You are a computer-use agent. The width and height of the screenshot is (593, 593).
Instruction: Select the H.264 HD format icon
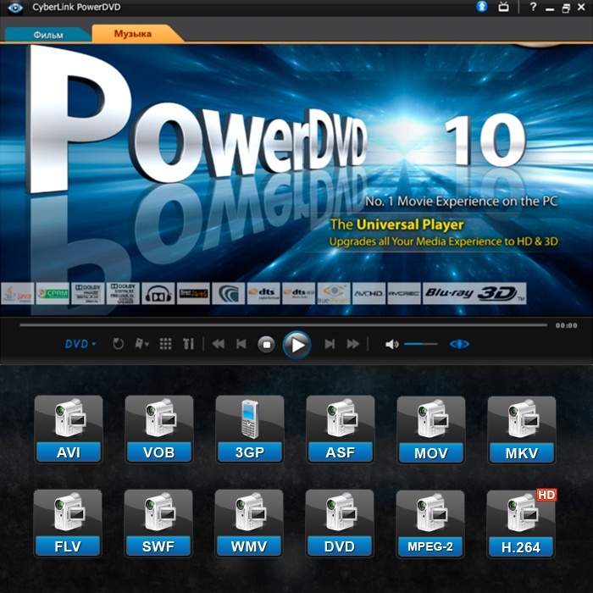pyautogui.click(x=521, y=524)
